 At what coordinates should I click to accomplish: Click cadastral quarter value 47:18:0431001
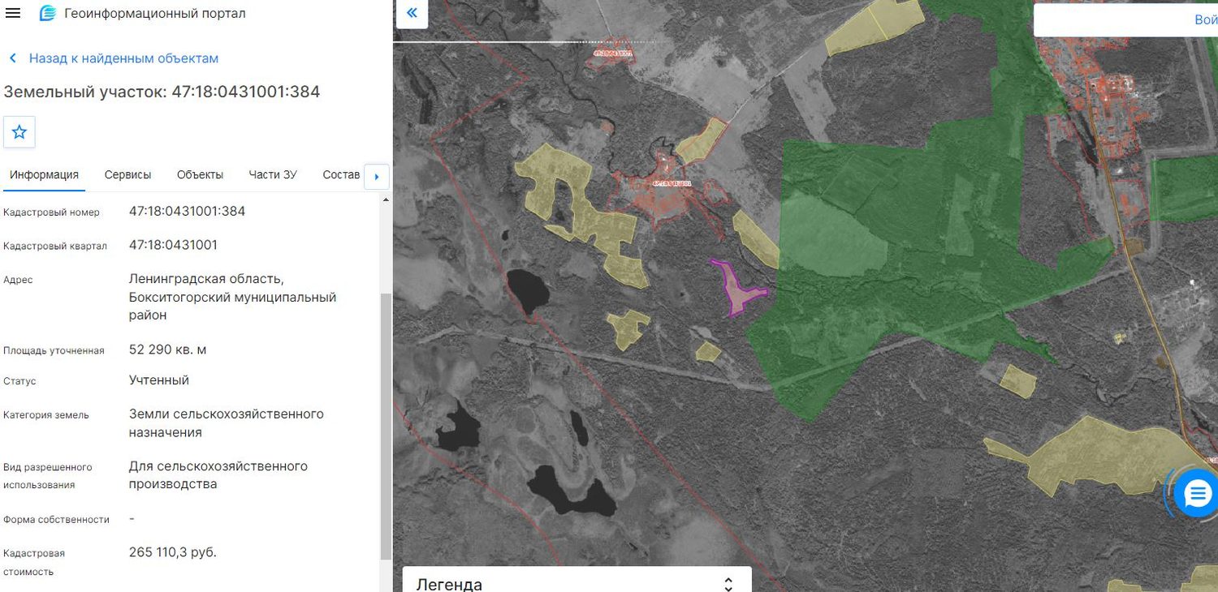pos(173,245)
